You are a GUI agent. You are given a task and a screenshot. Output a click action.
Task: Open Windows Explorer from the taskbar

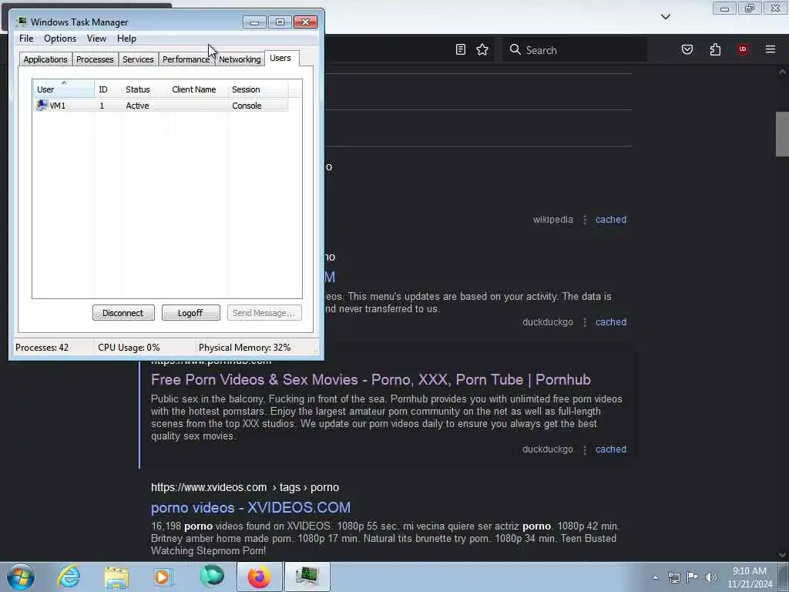pyautogui.click(x=116, y=577)
